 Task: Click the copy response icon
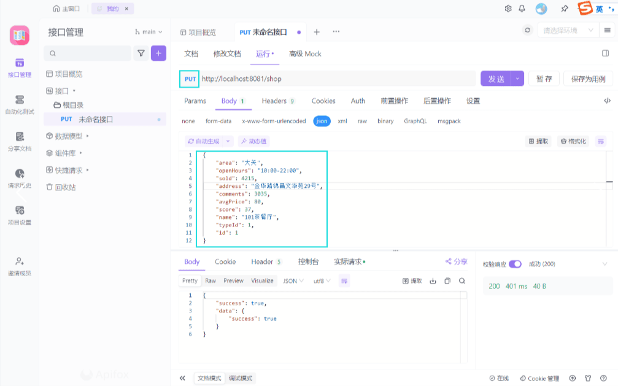coord(447,280)
